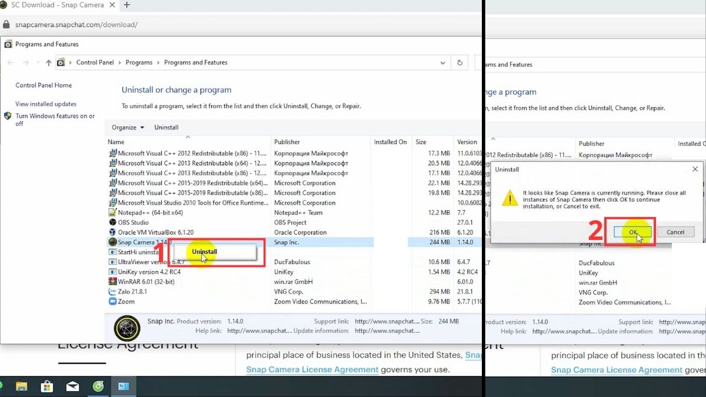Open the Control Panel Home link

click(x=44, y=85)
